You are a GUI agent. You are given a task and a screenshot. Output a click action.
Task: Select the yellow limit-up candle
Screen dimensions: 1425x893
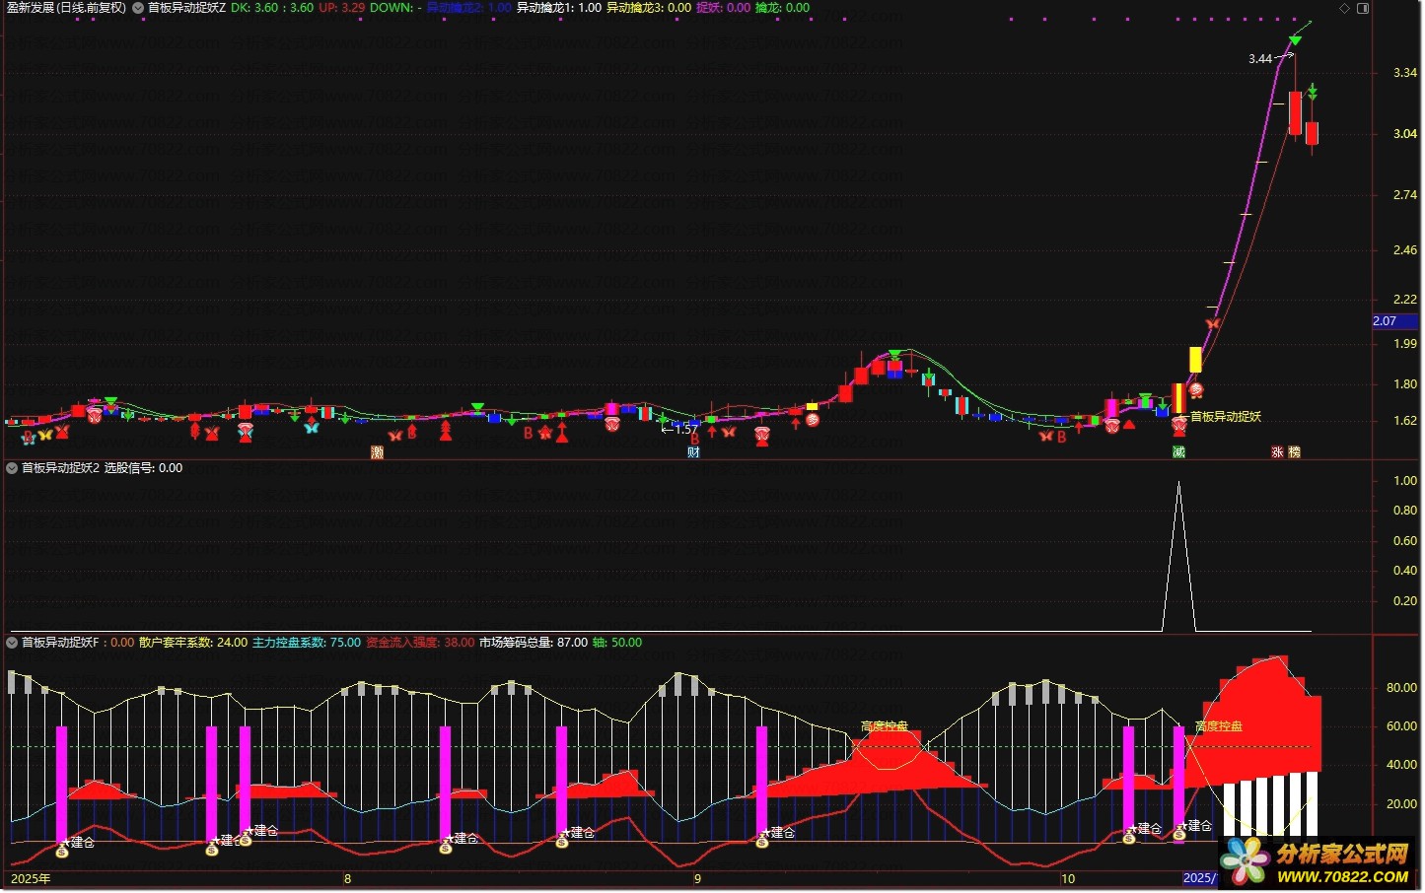1195,360
